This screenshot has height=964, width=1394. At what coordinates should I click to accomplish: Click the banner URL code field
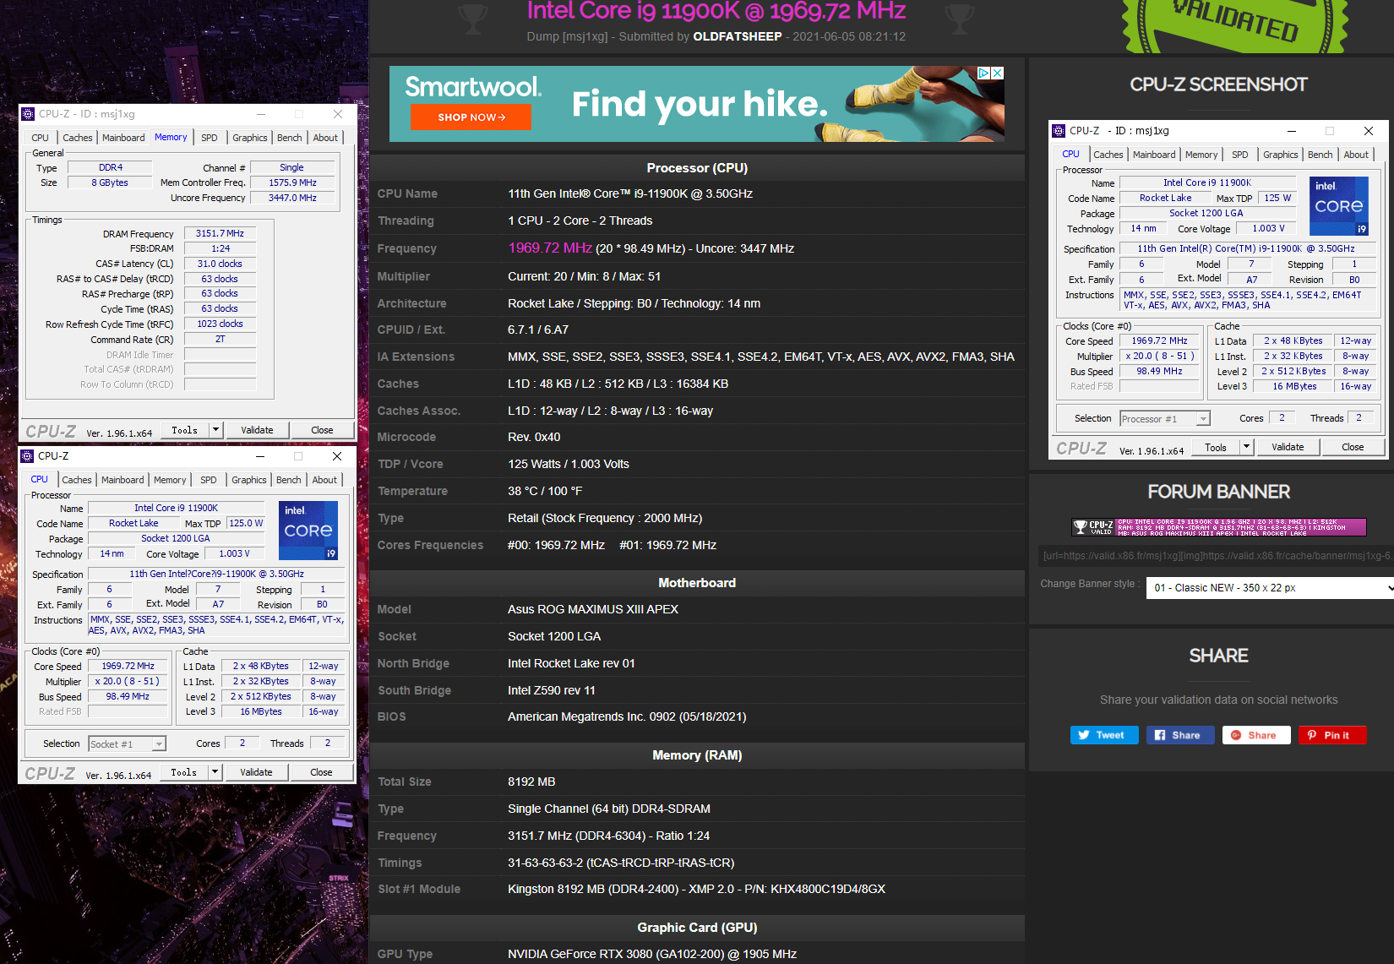coord(1217,556)
